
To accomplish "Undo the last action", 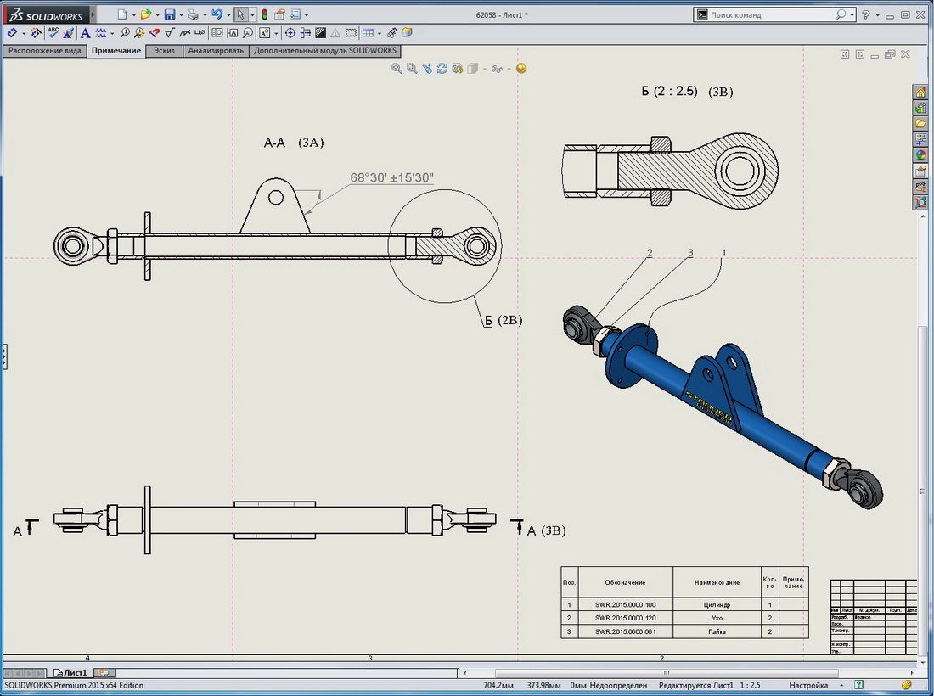I will pyautogui.click(x=217, y=15).
